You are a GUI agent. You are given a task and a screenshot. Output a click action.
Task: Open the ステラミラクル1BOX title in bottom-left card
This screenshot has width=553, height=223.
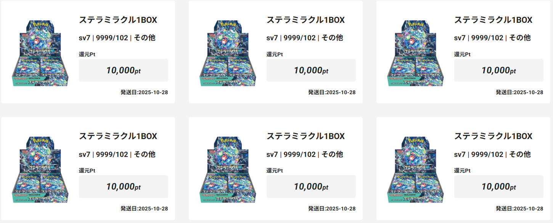click(118, 136)
